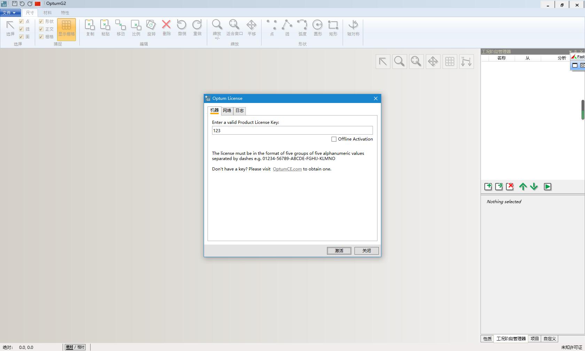Toggle the 正交 snap checkbox

pos(41,29)
